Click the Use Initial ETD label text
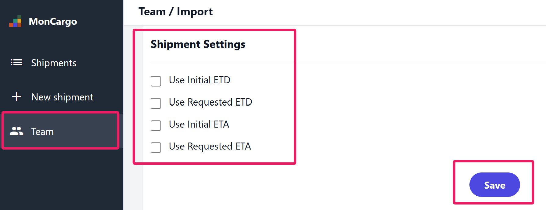Image resolution: width=546 pixels, height=210 pixels. pyautogui.click(x=199, y=80)
